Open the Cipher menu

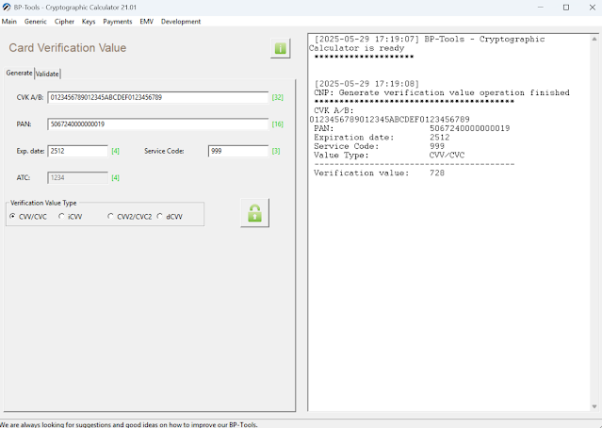coord(64,22)
